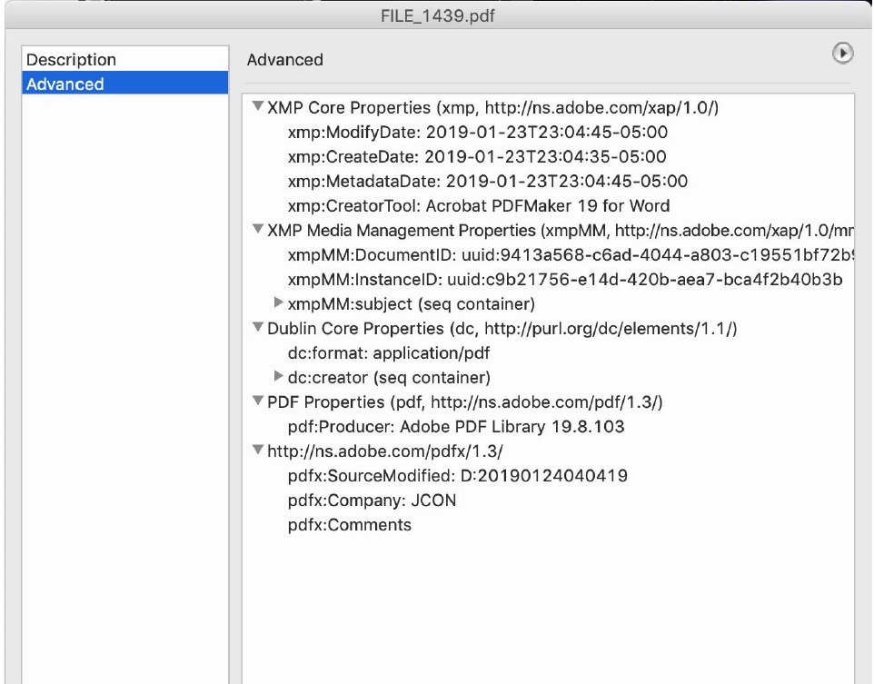Select Description in the left sidebar

(72, 60)
